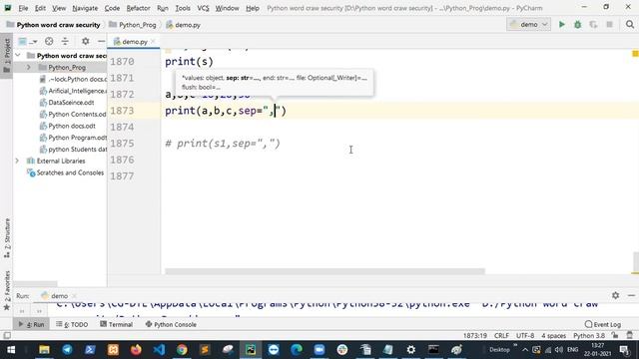The image size is (639, 359).
Task: Click line number 1875 in gutter
Action: (122, 144)
